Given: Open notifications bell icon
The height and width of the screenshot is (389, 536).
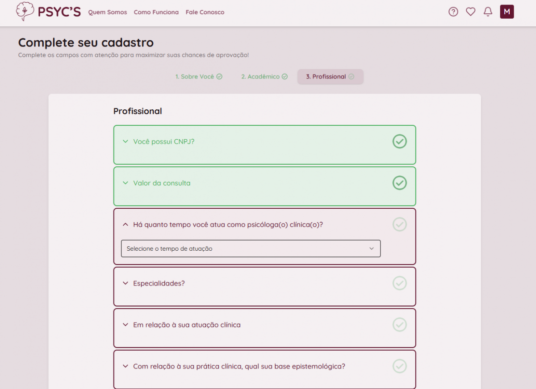Looking at the screenshot, I should 488,12.
